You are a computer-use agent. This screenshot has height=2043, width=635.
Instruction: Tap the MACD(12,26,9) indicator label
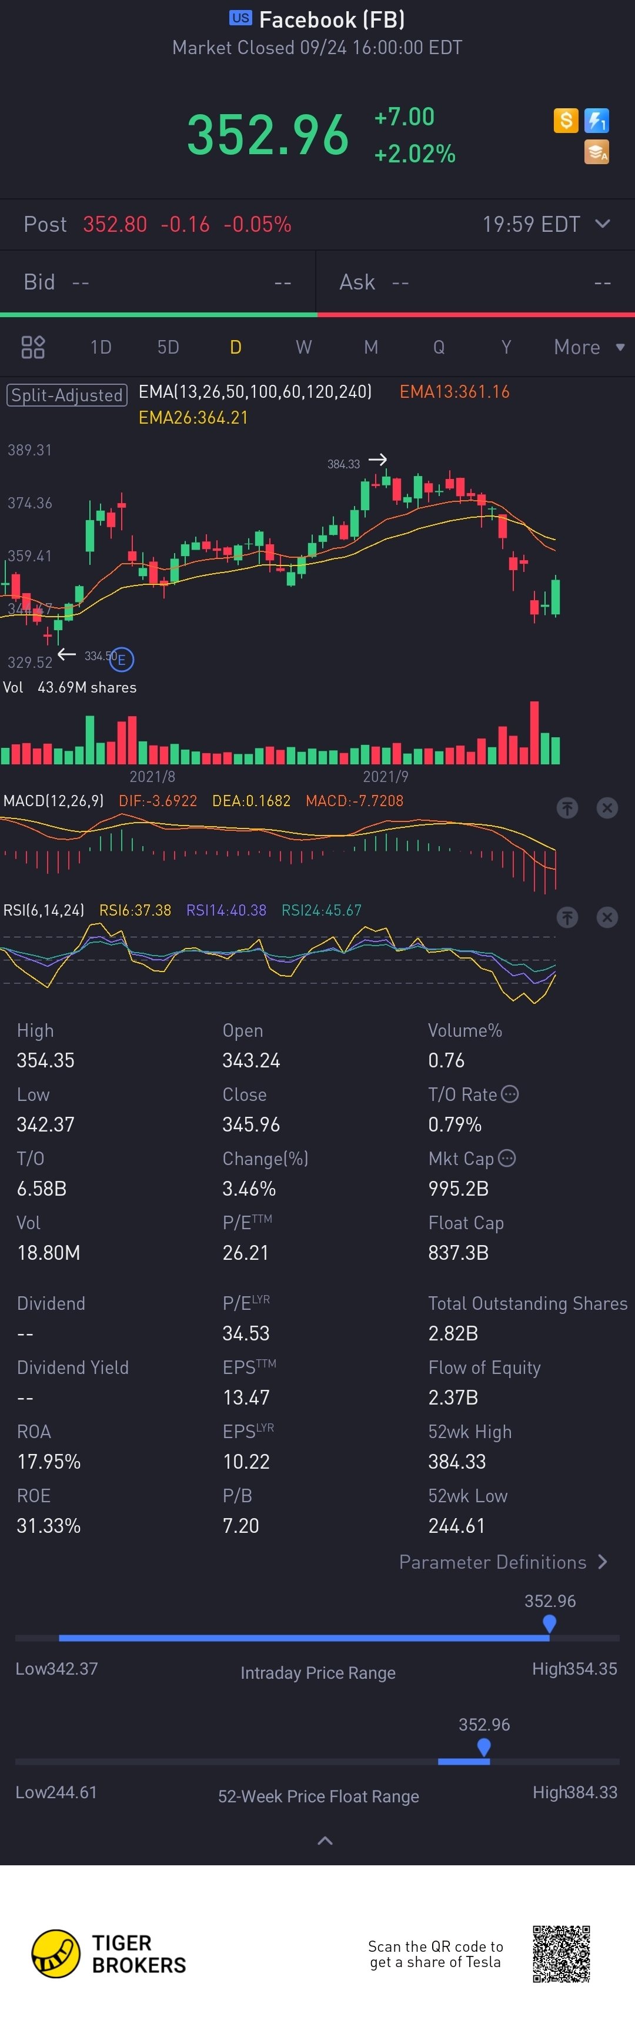pyautogui.click(x=53, y=801)
